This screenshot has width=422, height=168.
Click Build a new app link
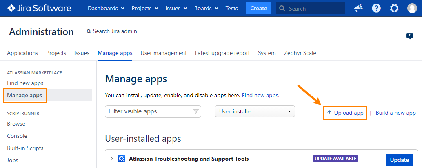[392, 113]
